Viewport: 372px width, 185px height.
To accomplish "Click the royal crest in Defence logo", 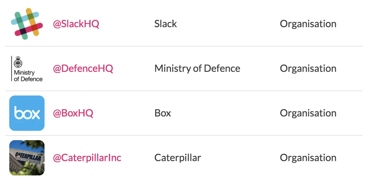I will (x=18, y=62).
